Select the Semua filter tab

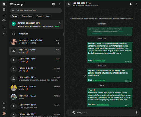[x=15, y=16]
